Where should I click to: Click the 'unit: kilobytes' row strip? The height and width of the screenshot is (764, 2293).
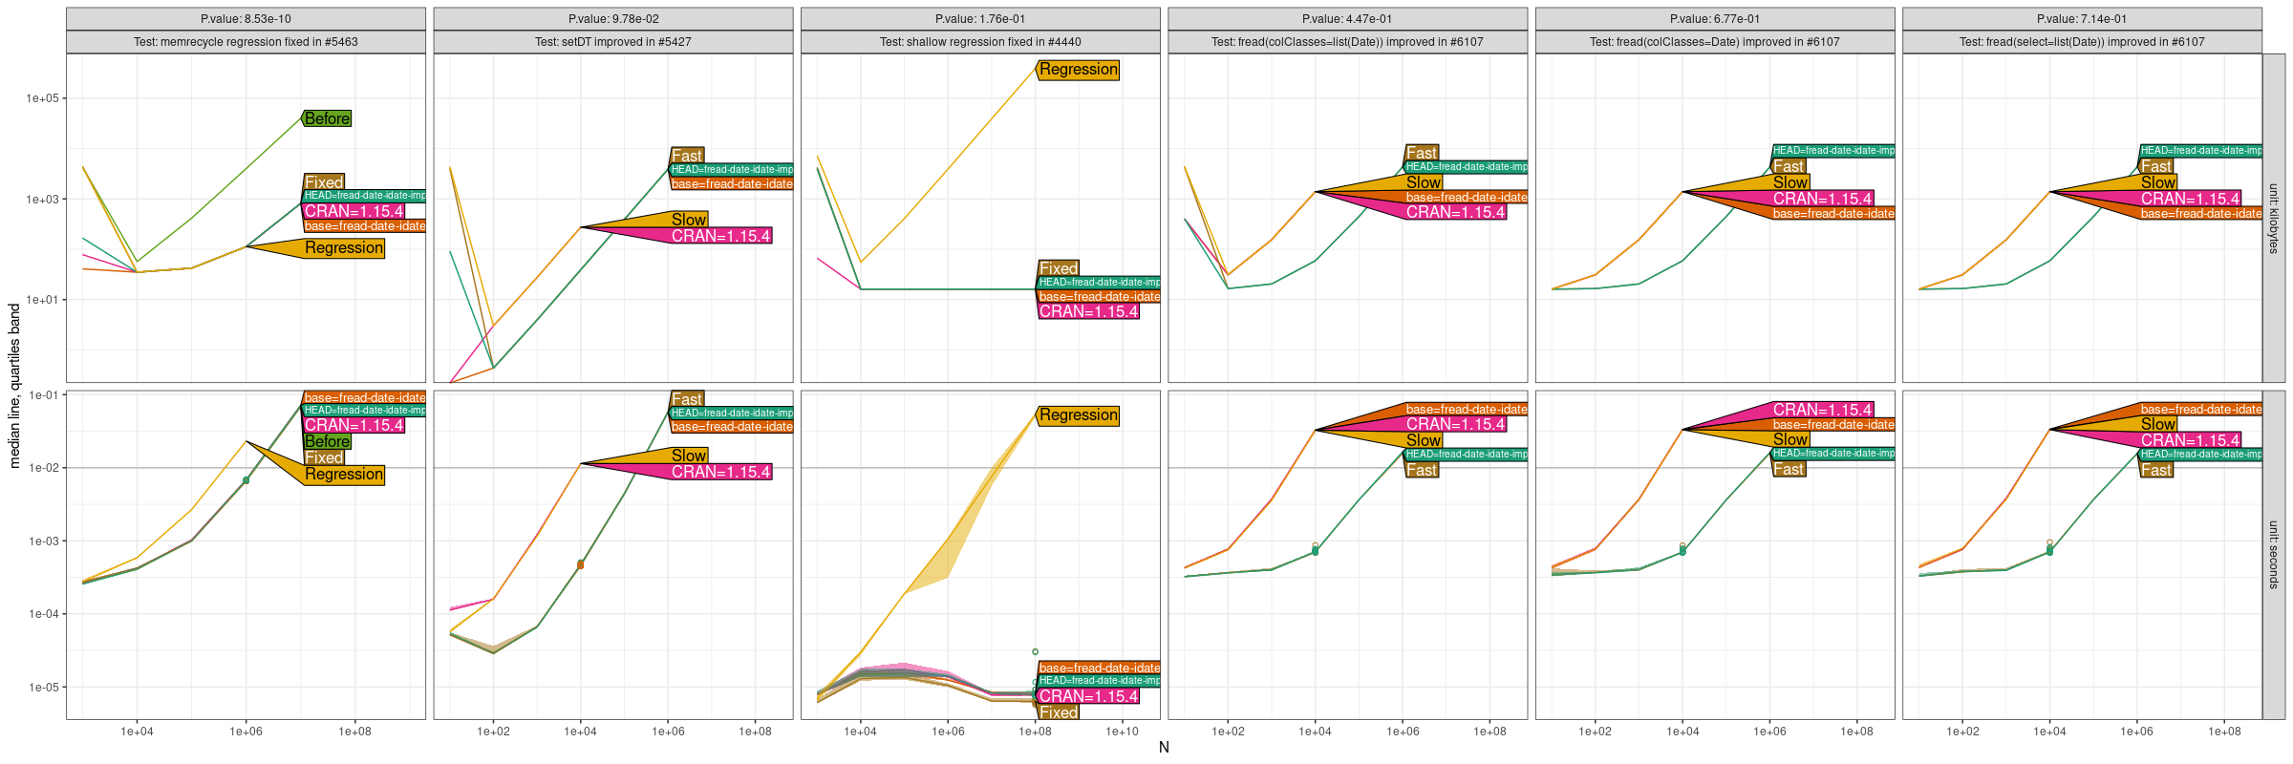[2274, 218]
